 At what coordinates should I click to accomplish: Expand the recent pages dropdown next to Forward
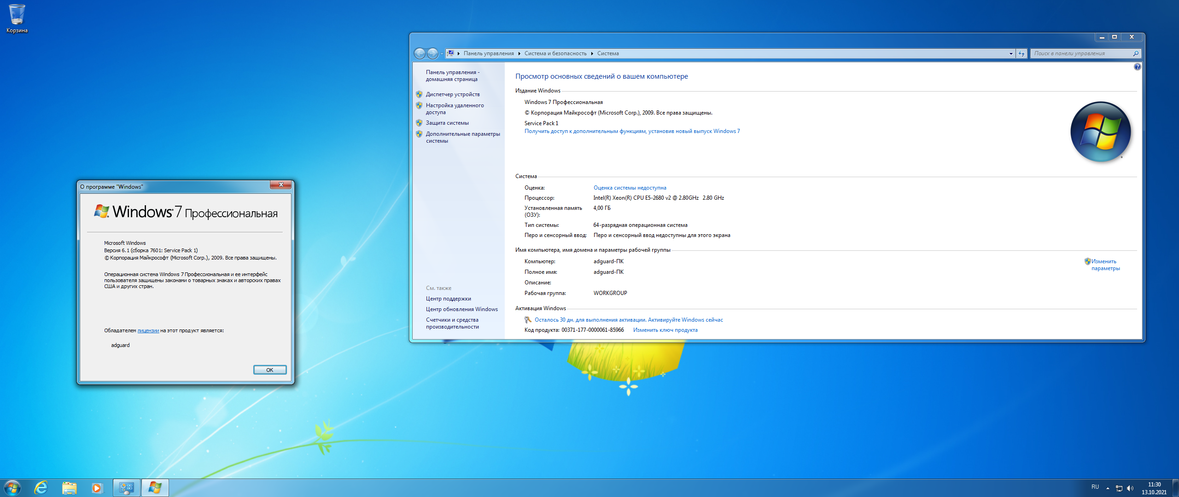click(442, 53)
